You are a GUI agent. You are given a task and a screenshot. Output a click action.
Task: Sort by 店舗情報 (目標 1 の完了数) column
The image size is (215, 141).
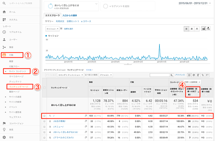click(192, 92)
